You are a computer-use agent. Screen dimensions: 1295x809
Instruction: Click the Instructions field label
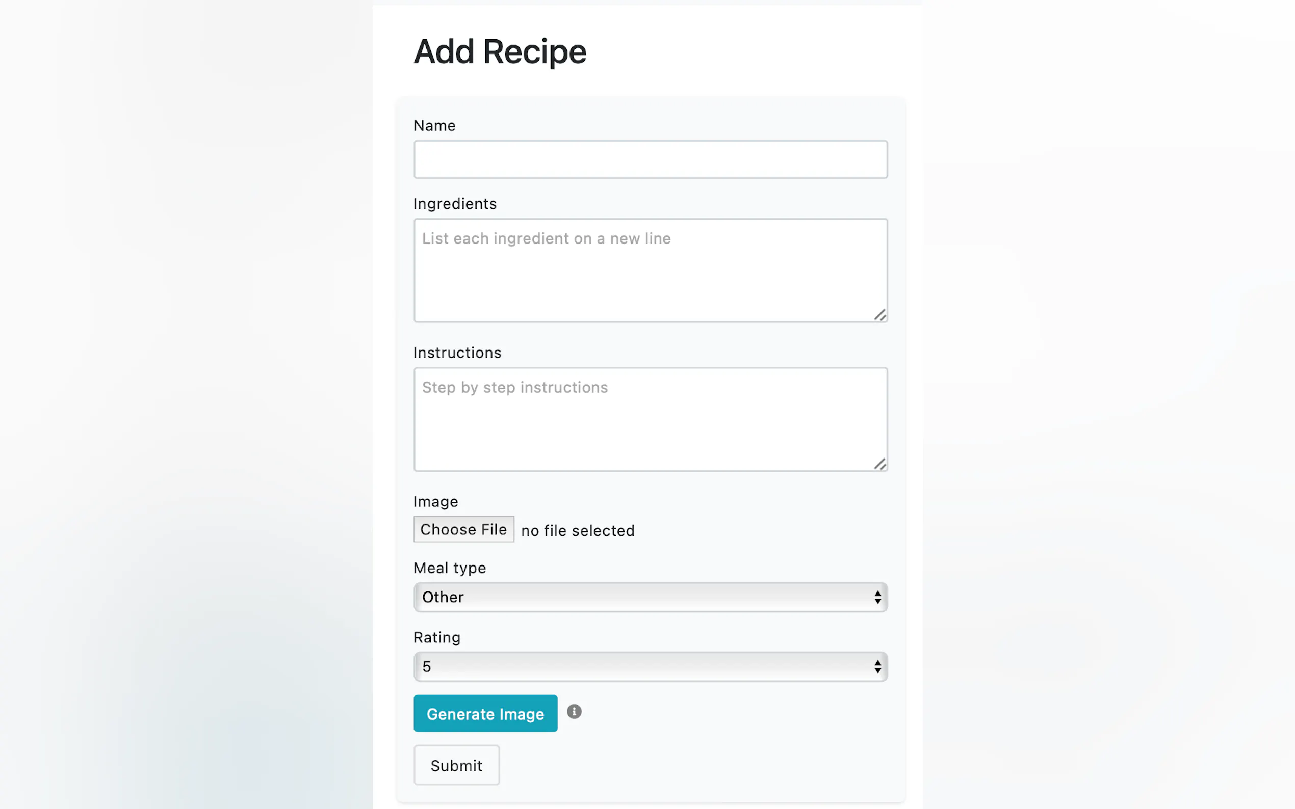click(x=457, y=353)
